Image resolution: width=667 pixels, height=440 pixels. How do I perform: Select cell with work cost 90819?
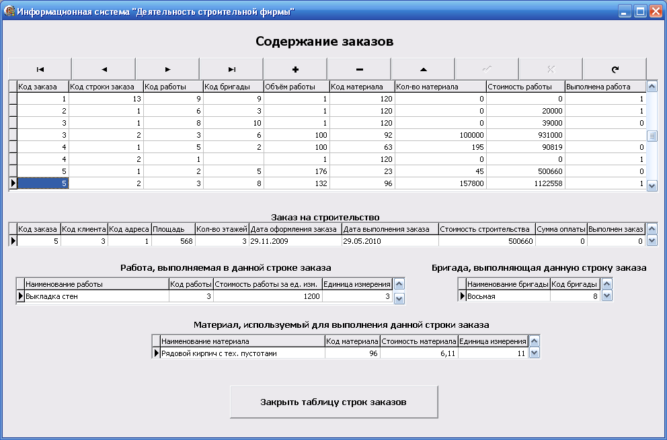[525, 147]
